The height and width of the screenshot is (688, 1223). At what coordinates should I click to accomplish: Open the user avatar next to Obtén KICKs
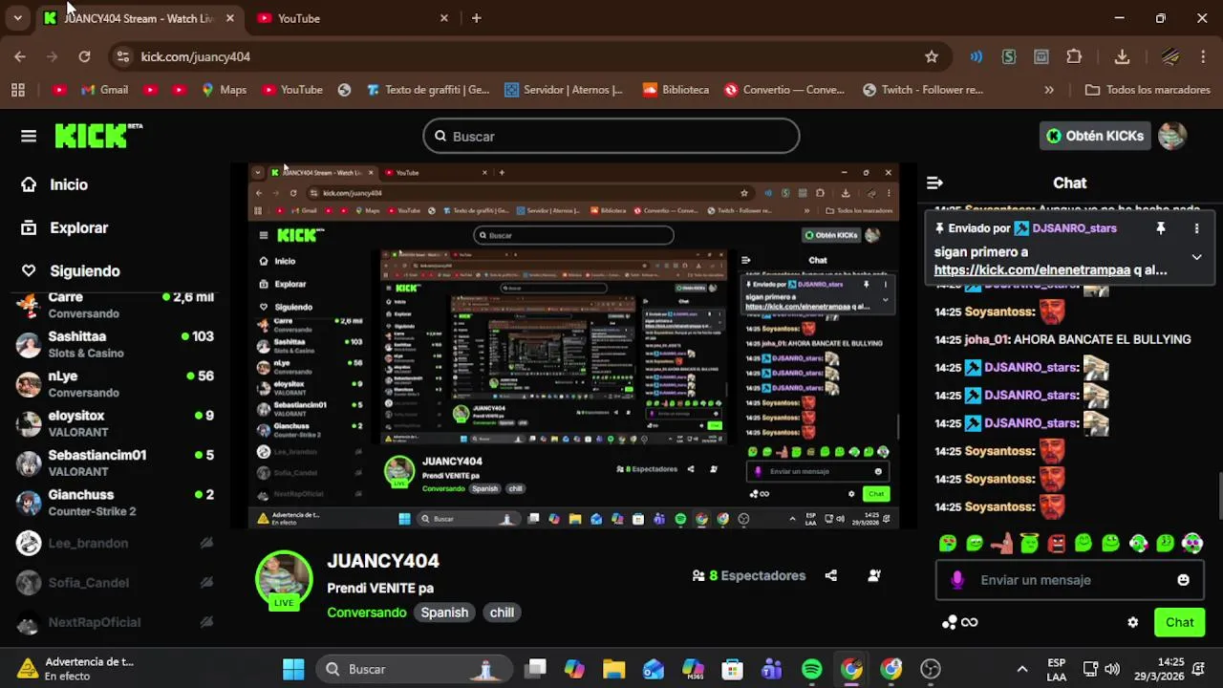(1171, 136)
